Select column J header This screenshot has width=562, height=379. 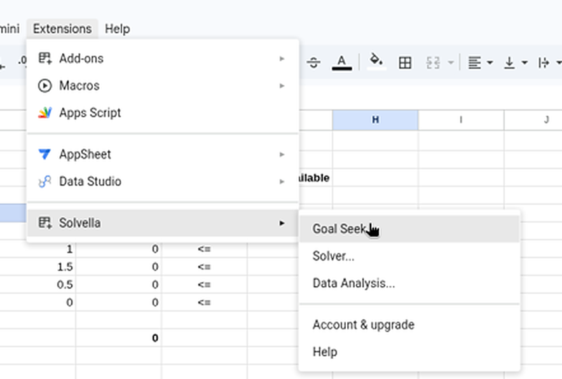[x=533, y=120]
